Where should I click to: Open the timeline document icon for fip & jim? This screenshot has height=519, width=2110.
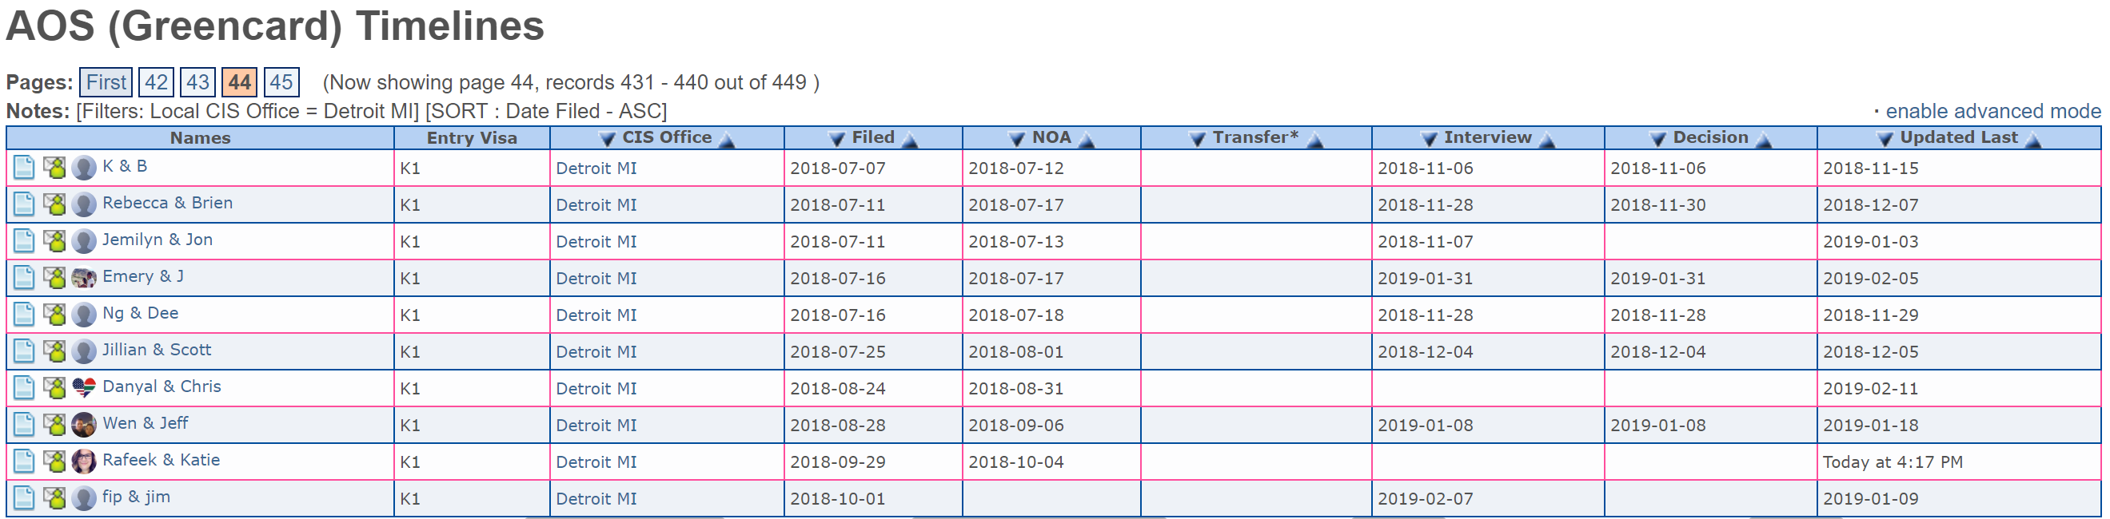pos(24,497)
